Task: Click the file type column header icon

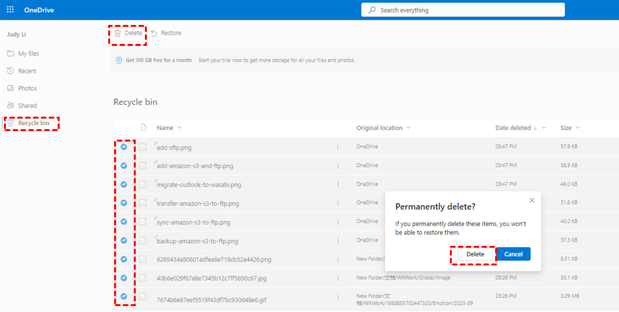Action: (144, 127)
